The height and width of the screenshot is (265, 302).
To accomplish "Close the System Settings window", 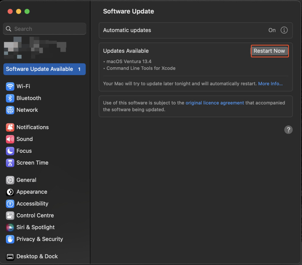I will (10, 11).
